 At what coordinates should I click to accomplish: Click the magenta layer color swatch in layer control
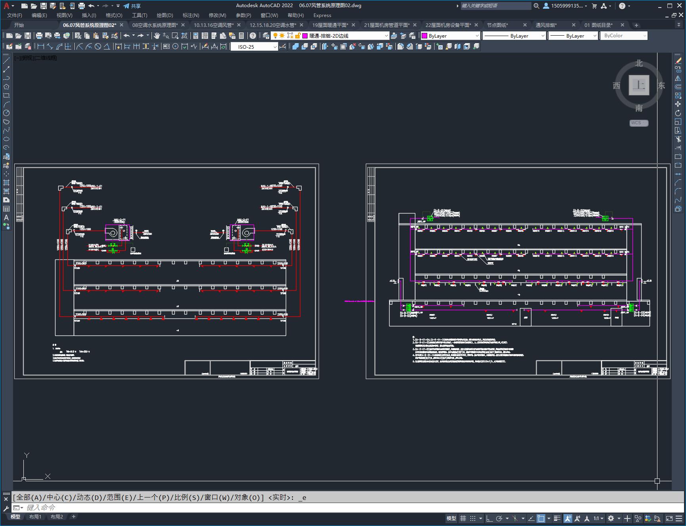305,36
